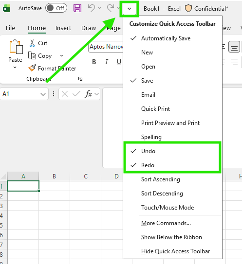Click the Excel app icon in title bar
The width and height of the screenshot is (242, 264).
point(6,8)
